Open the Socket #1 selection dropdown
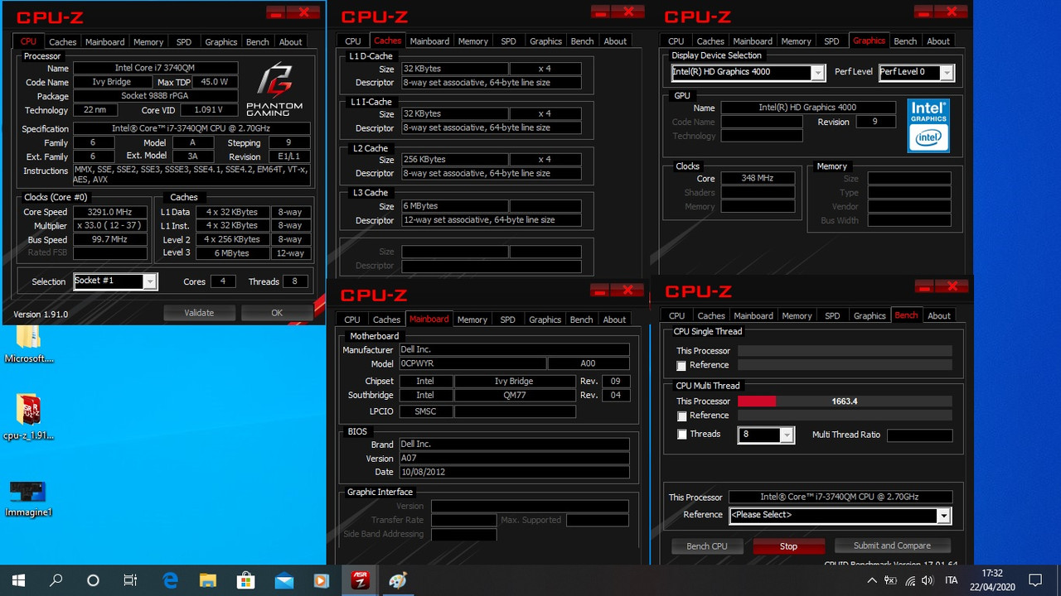The image size is (1061, 596). 150,281
